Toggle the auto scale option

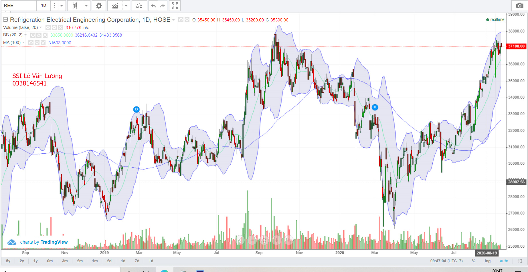point(504,261)
